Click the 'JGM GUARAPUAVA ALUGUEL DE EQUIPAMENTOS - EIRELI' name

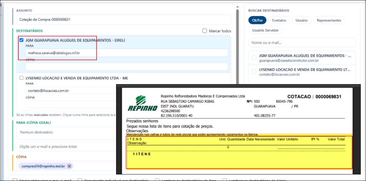pyautogui.click(x=75, y=40)
